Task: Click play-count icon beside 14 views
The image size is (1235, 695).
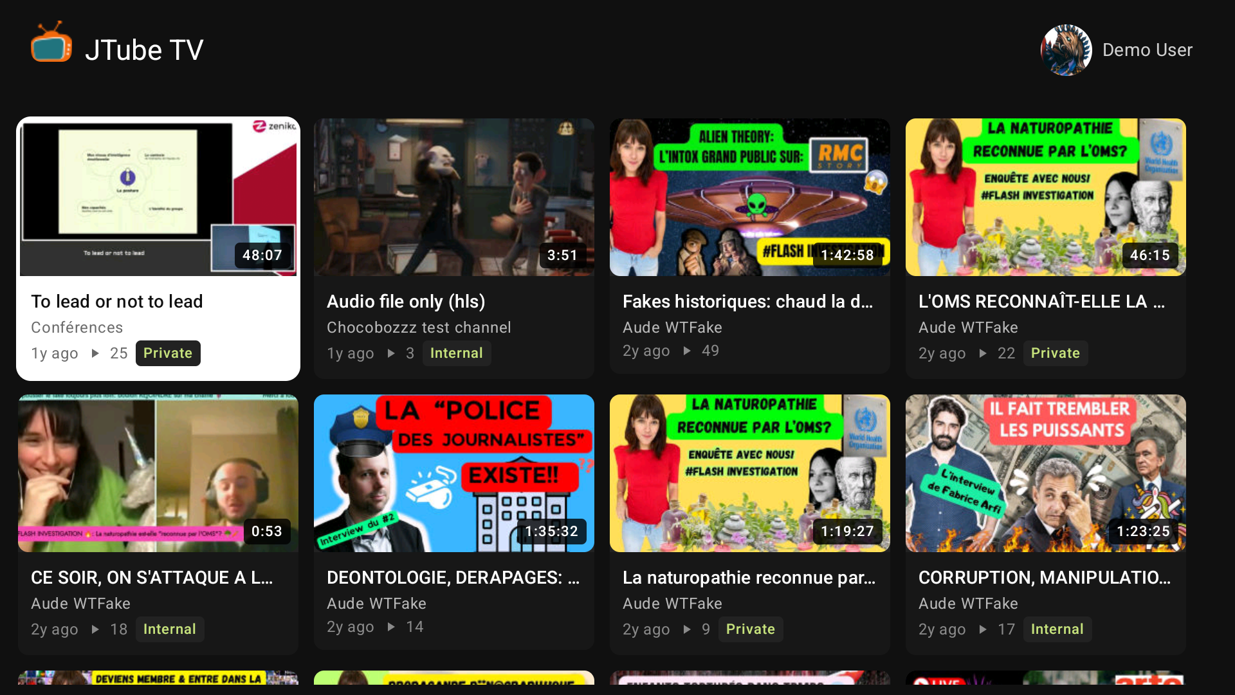Action: (391, 627)
